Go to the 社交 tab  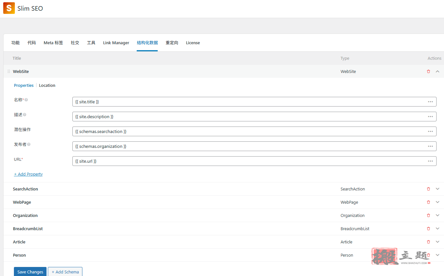pos(75,43)
